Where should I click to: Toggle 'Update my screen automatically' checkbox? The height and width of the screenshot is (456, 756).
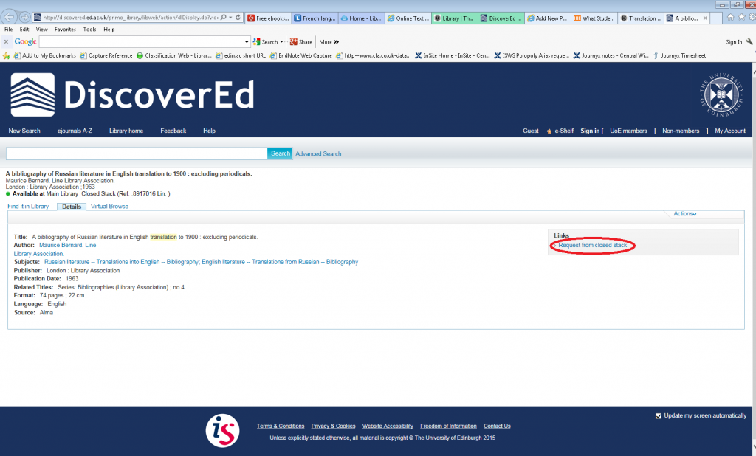[x=659, y=415]
